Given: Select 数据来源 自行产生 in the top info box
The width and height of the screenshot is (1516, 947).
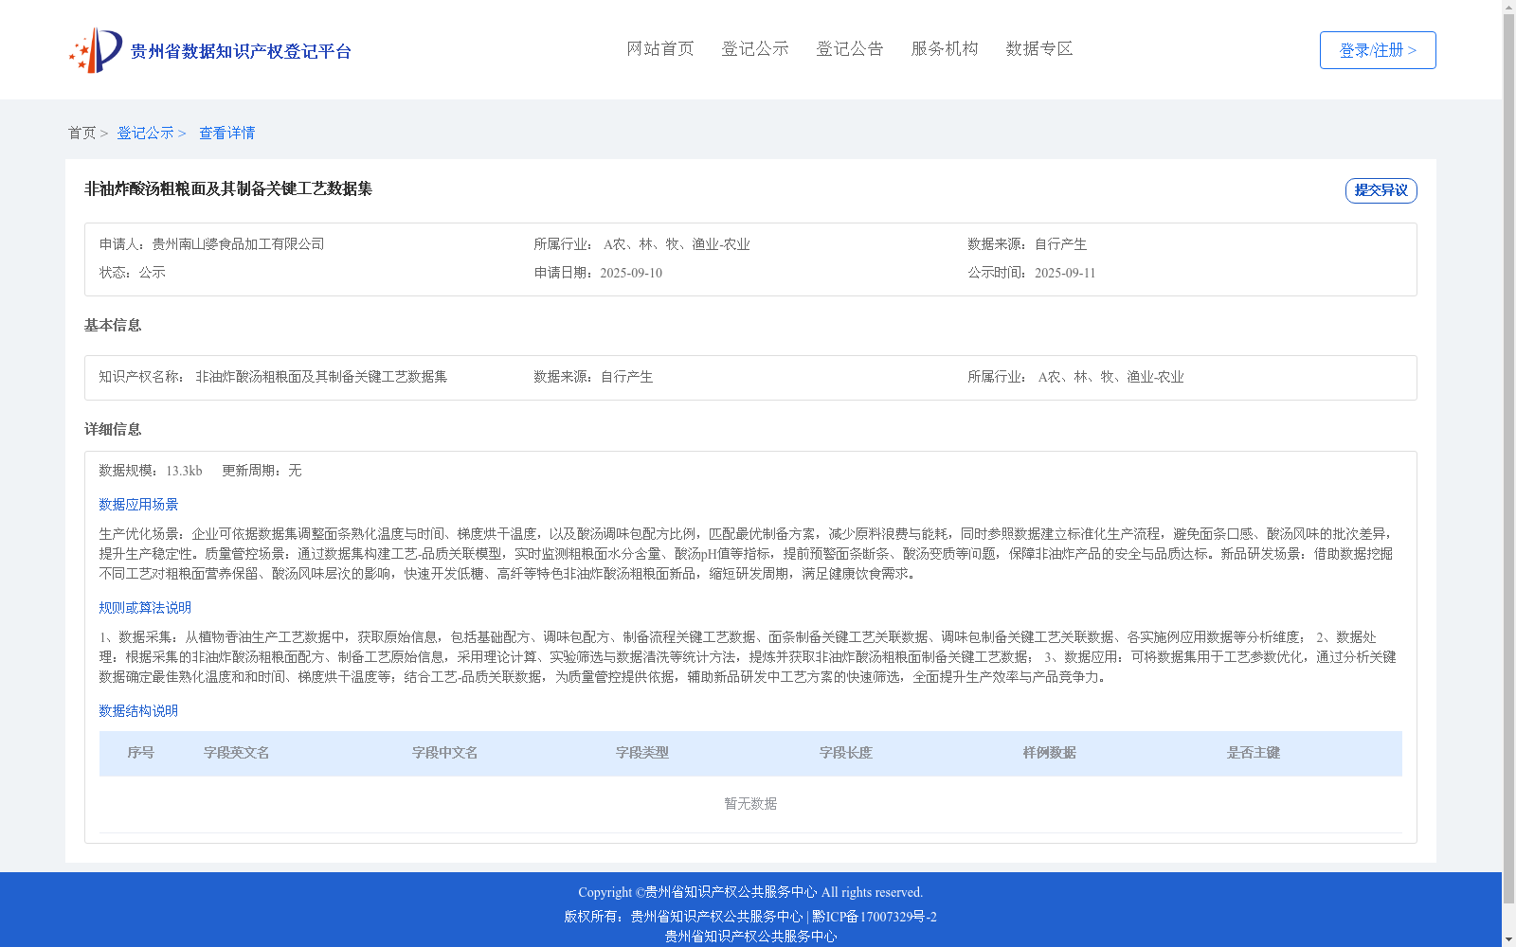Looking at the screenshot, I should coord(1027,244).
